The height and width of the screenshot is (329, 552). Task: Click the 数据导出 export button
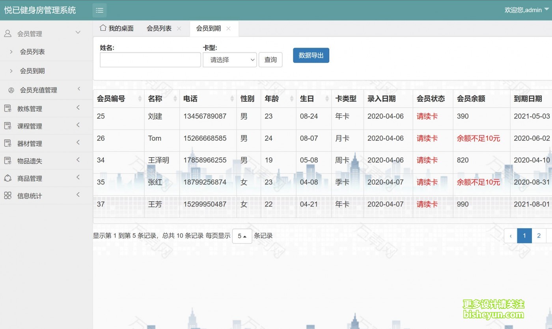311,55
